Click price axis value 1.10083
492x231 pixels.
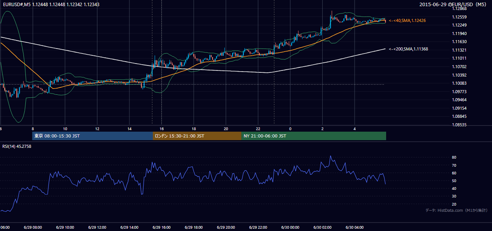[x=459, y=83]
